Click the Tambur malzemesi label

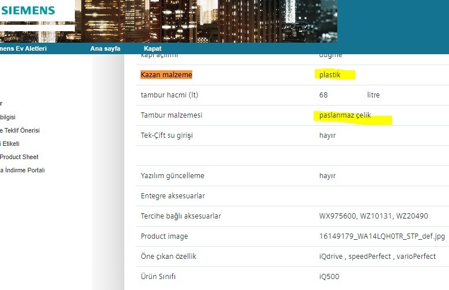point(172,115)
